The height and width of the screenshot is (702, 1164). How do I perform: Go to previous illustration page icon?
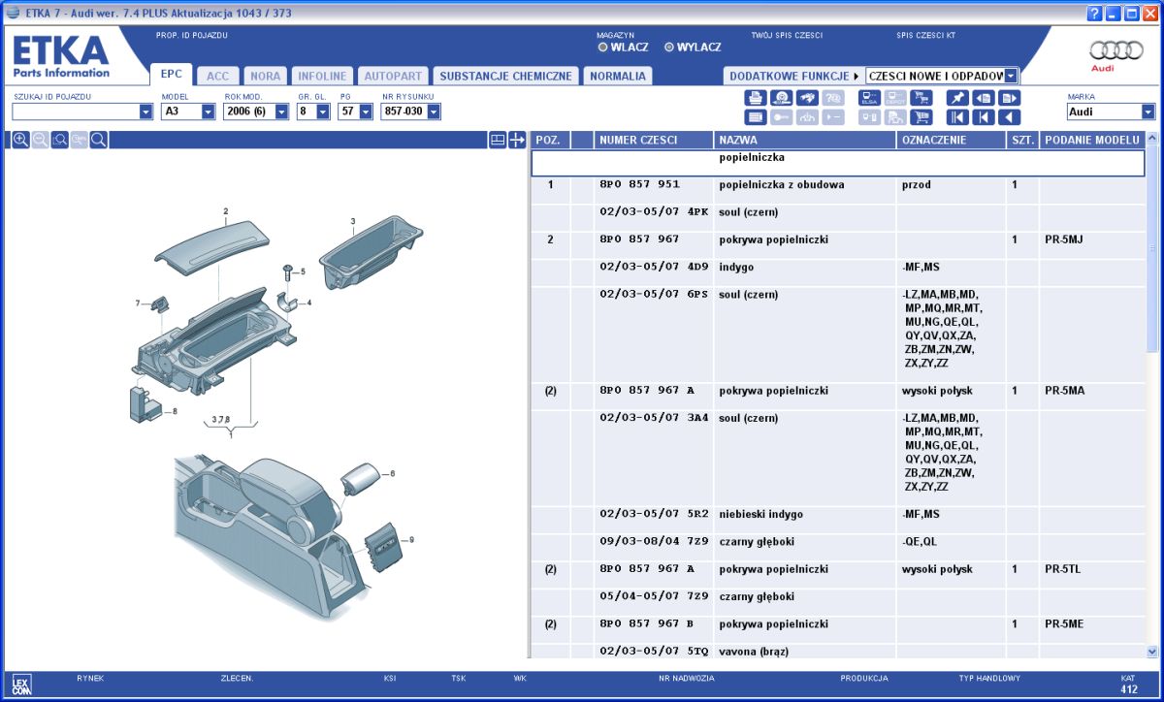tap(984, 98)
